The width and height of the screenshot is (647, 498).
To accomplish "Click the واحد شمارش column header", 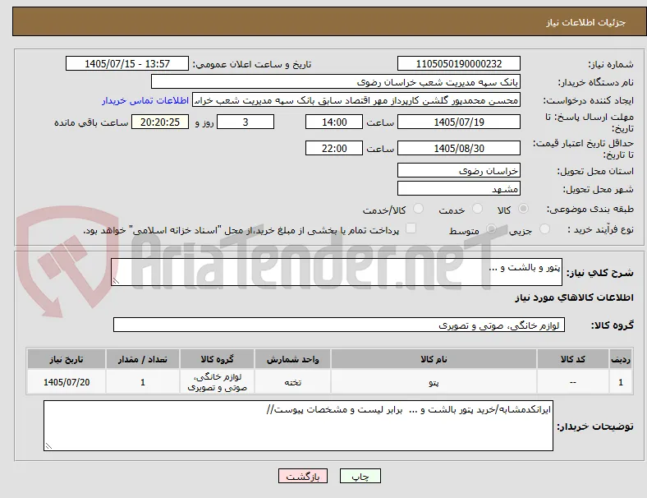I will coord(292,359).
